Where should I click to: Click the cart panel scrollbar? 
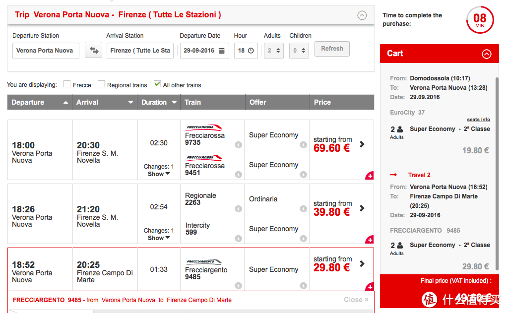click(497, 174)
